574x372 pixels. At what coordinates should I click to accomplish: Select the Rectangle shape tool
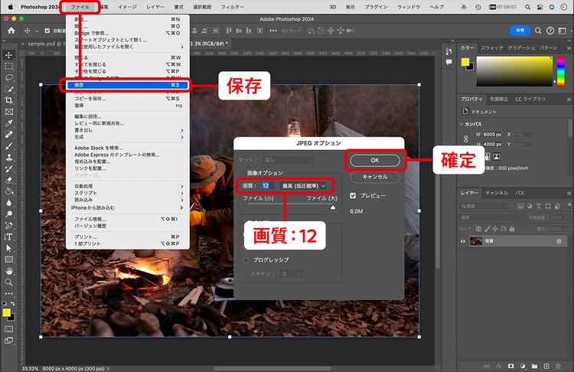click(x=8, y=259)
